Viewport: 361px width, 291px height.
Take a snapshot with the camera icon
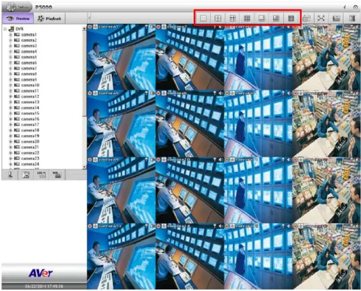[336, 18]
